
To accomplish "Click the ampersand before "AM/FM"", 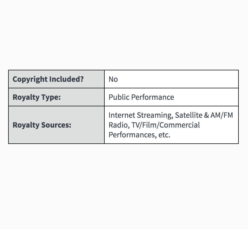I will 206,115.
